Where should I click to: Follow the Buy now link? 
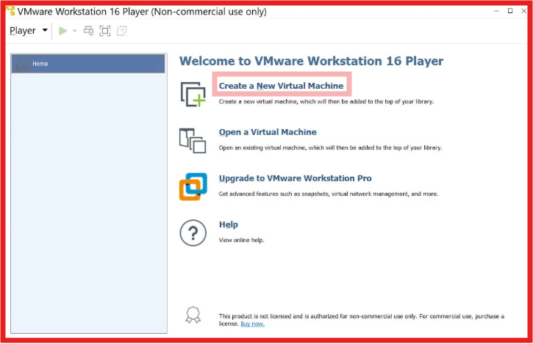[x=251, y=323]
